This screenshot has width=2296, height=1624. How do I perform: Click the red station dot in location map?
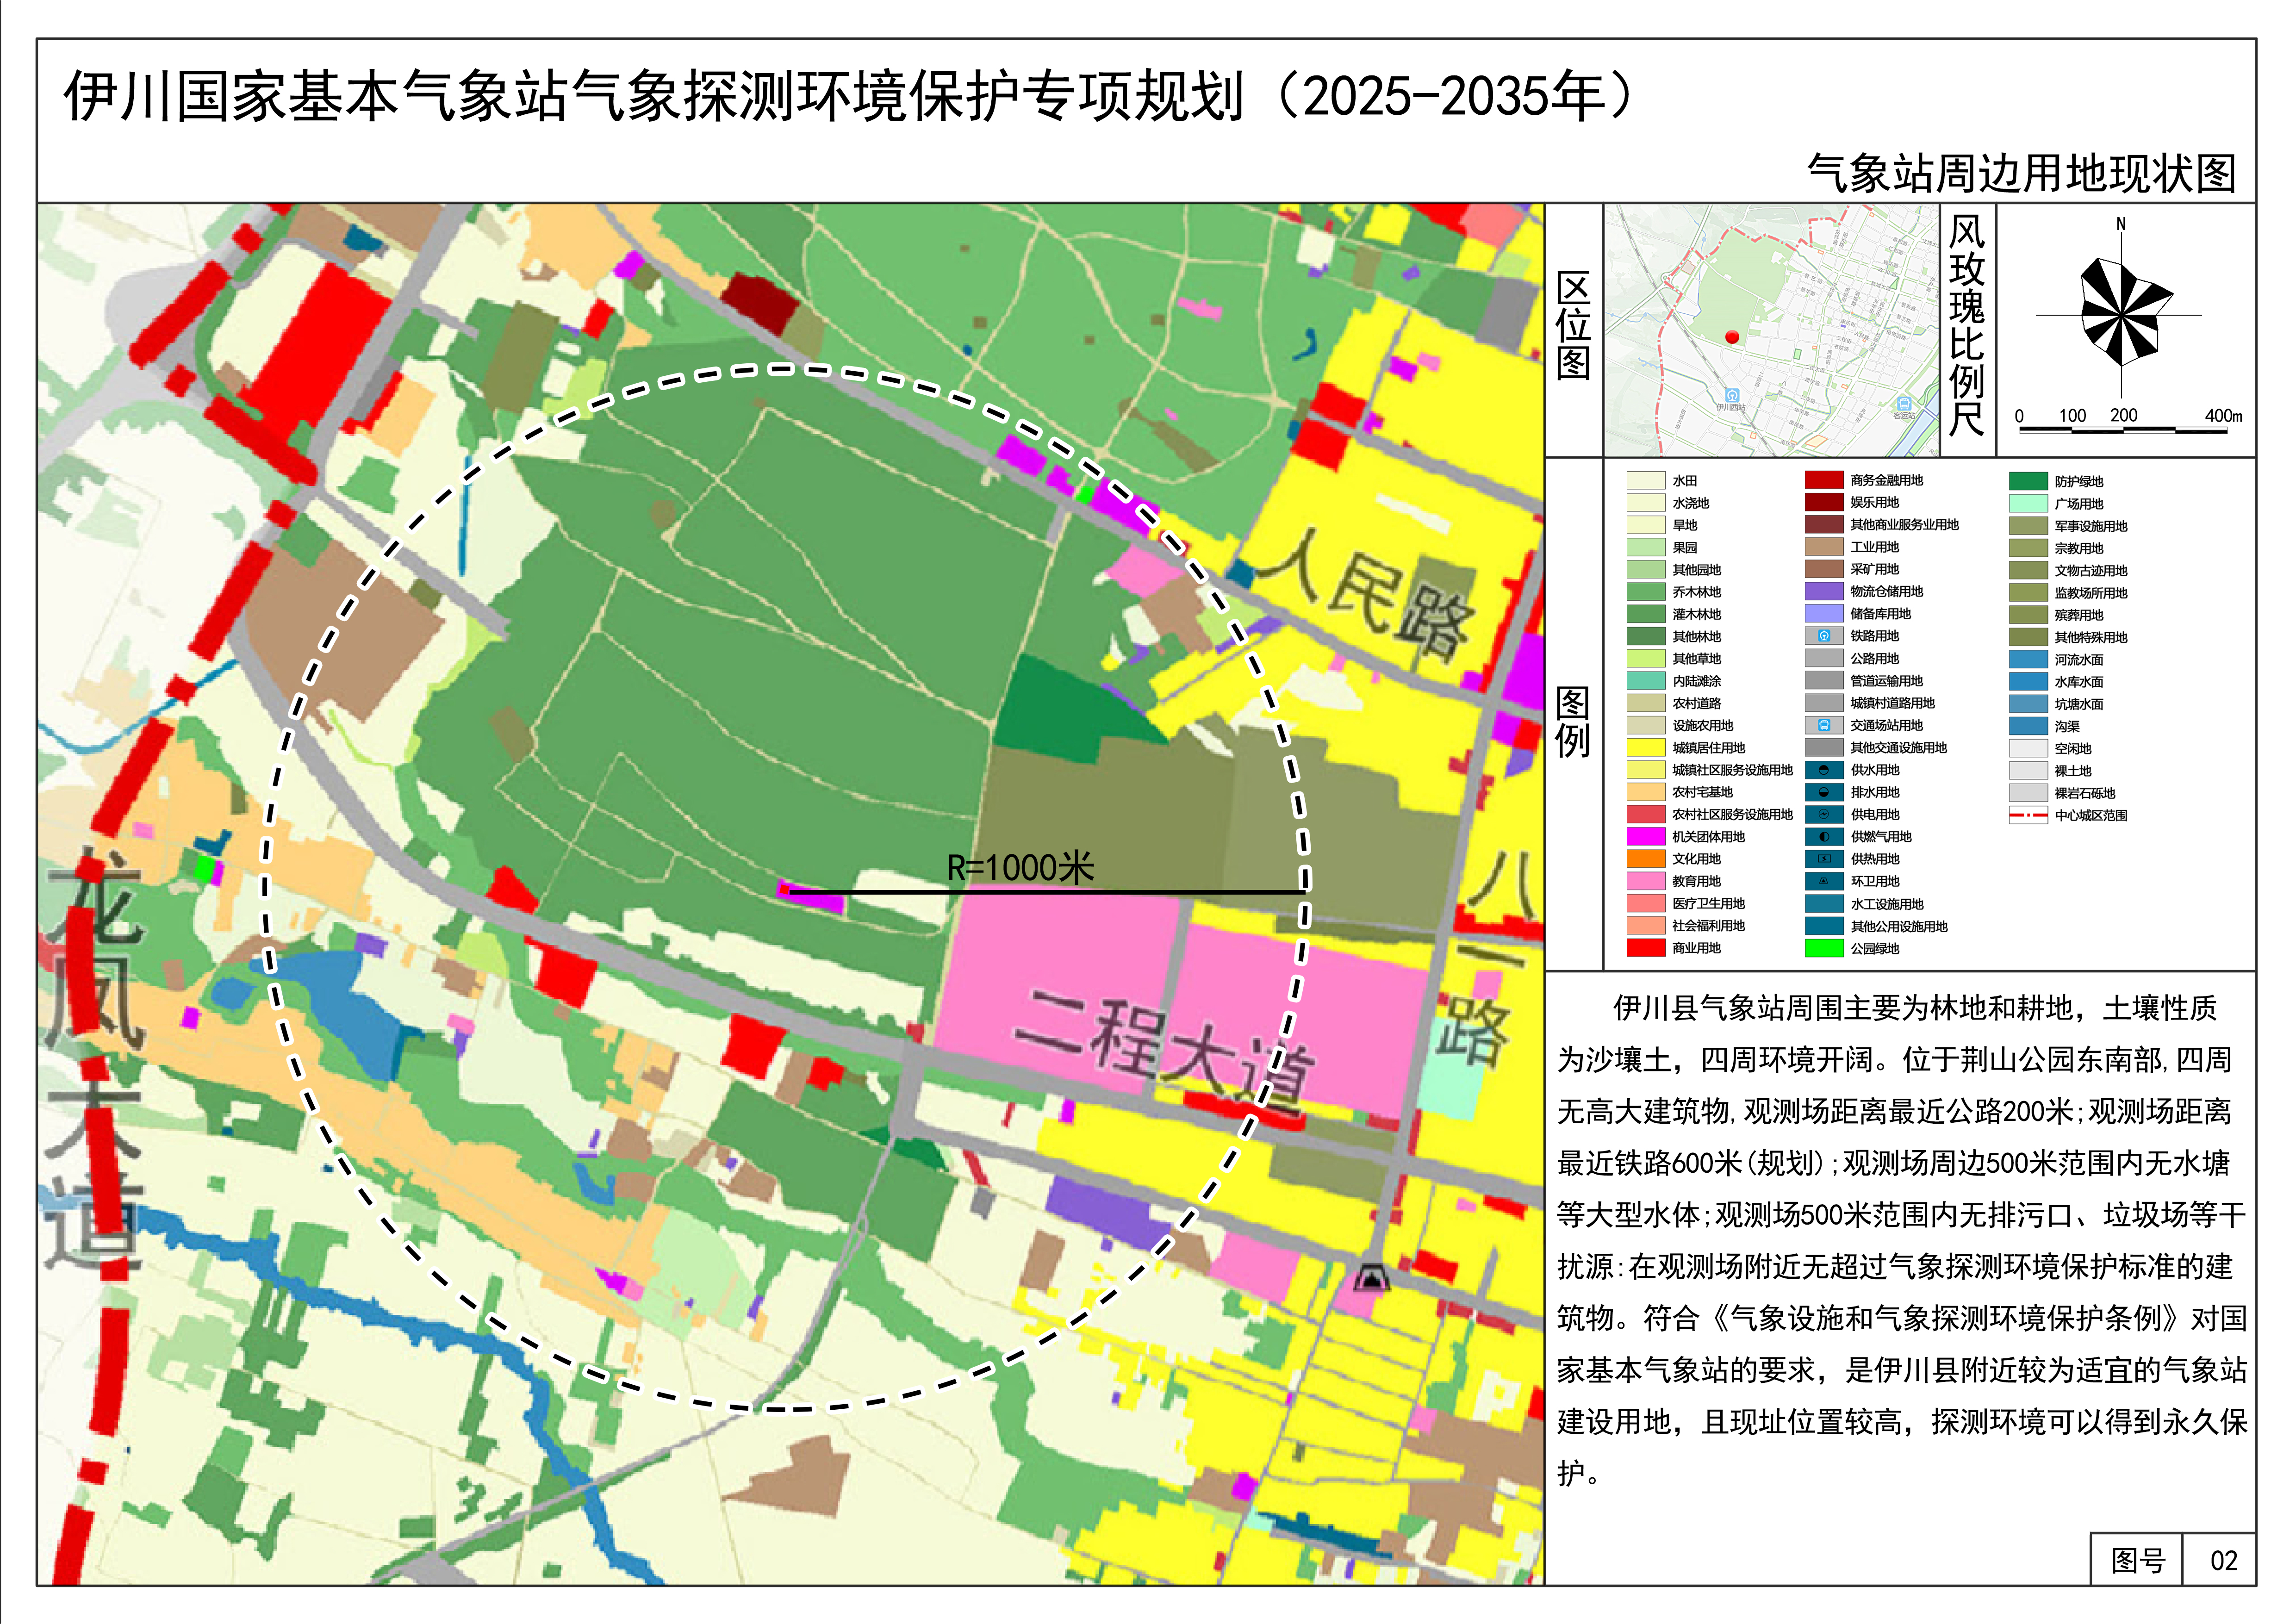pyautogui.click(x=1732, y=337)
